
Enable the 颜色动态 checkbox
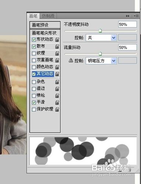click(34, 67)
